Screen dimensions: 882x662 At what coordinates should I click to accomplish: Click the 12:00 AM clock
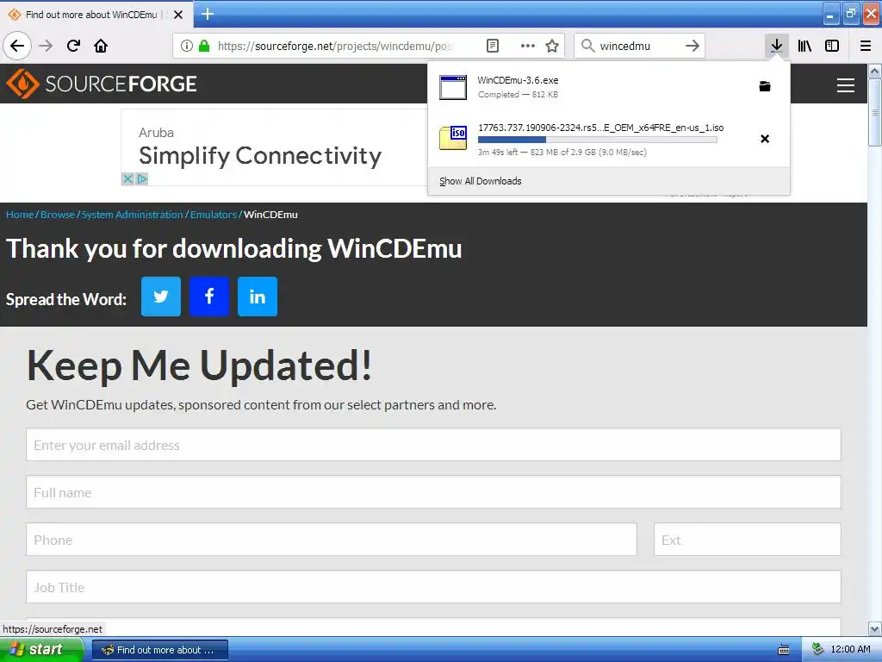[850, 650]
